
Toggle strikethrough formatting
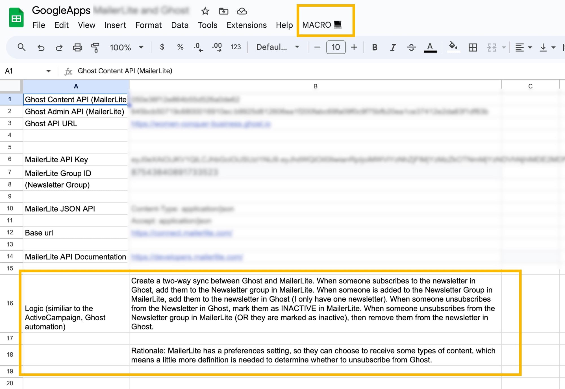coord(411,47)
